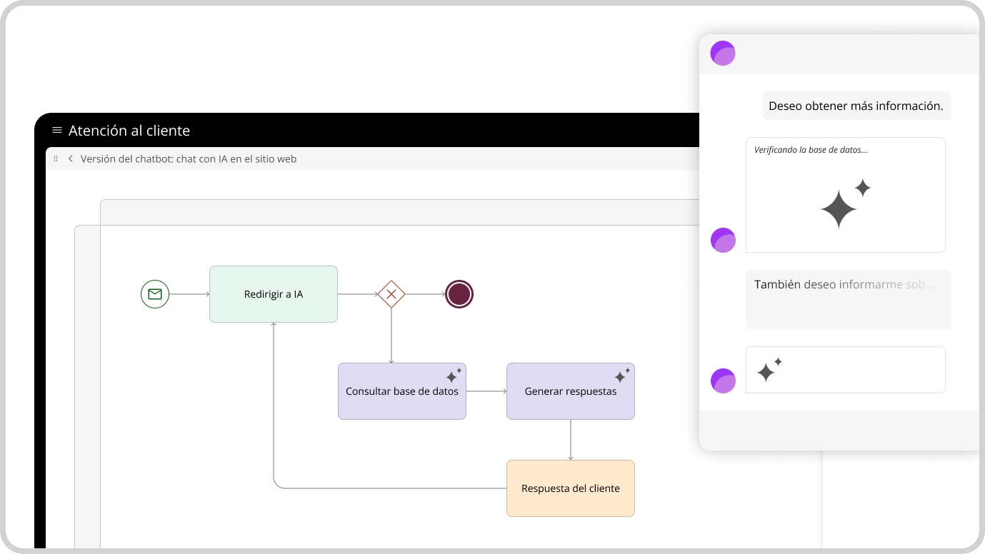
Task: Grab the drag handle dots in breadcrumb bar
Action: tap(56, 159)
